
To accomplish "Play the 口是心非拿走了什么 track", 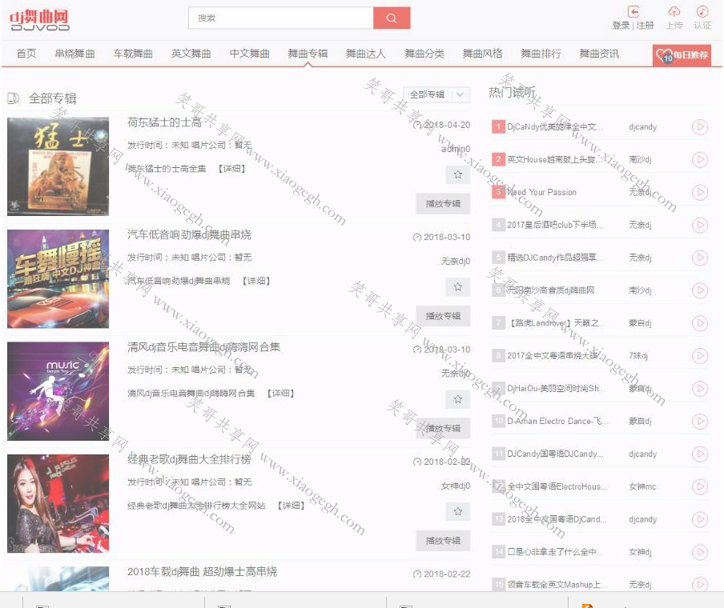I will (x=700, y=552).
